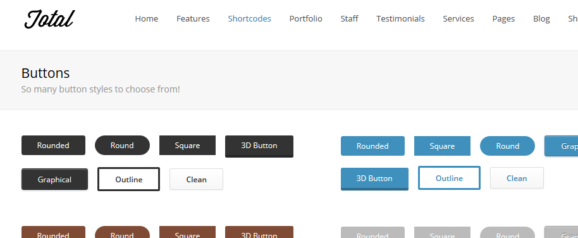
Task: Click the Clean button with black text
Action: coord(196,179)
